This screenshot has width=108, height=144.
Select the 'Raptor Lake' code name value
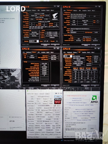click(x=34, y=16)
